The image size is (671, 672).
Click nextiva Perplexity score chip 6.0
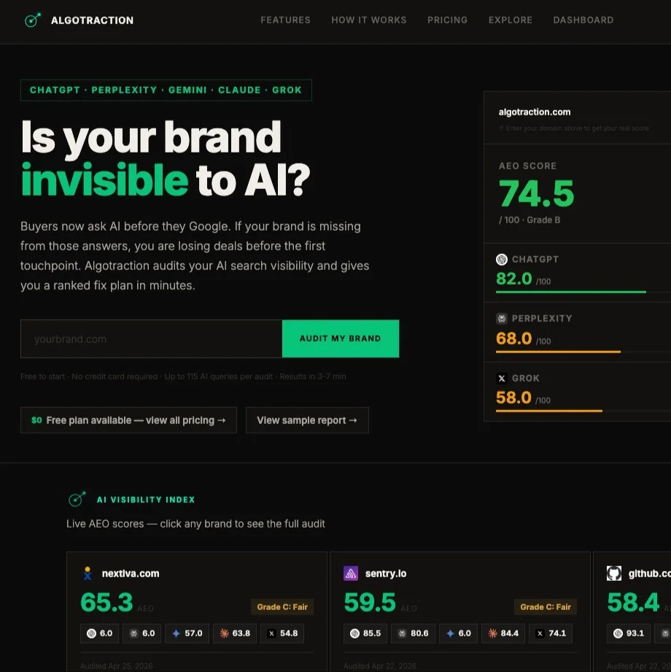pos(141,633)
